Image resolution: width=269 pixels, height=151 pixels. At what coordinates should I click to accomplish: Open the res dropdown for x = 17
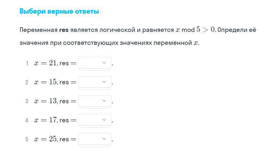(x=94, y=120)
